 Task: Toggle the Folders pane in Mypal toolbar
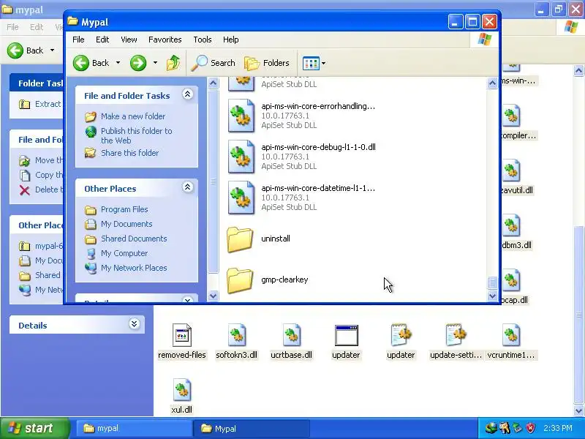tap(267, 63)
